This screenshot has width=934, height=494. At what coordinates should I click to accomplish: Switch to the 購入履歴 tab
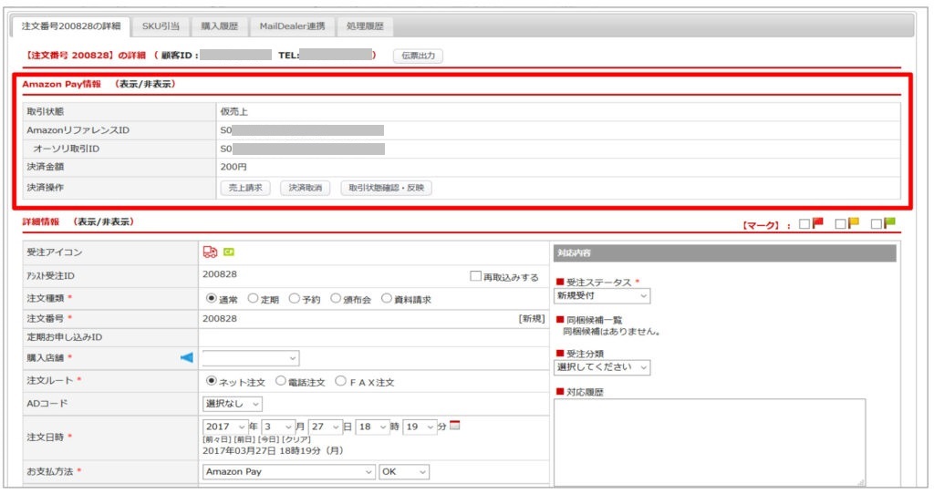coord(219,26)
